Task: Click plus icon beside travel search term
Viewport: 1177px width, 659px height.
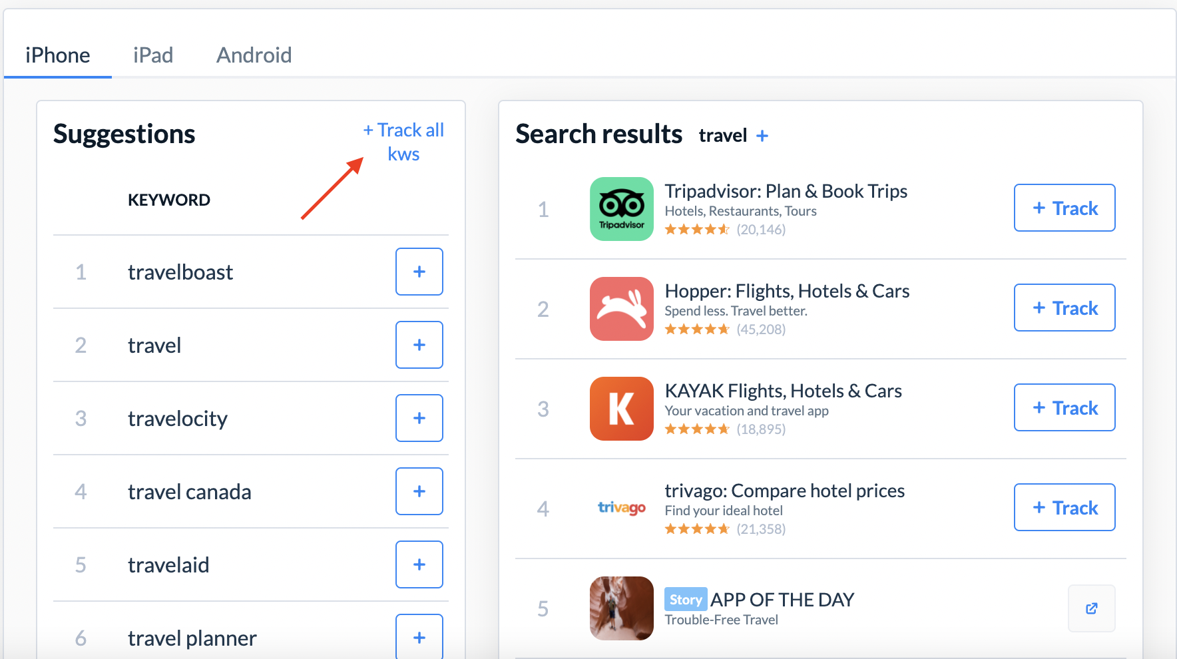Action: pyautogui.click(x=762, y=136)
